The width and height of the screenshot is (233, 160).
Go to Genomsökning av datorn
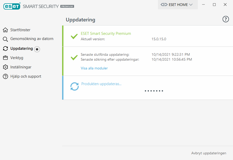[x=32, y=39]
